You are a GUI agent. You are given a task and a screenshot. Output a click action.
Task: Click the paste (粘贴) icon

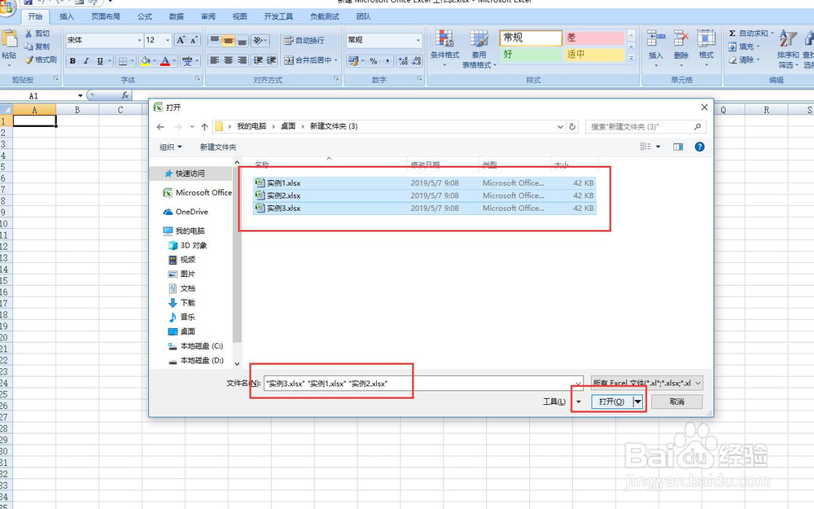(9, 38)
